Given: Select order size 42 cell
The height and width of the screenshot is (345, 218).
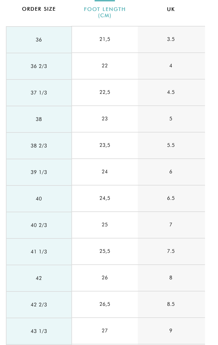Looking at the screenshot, I should tap(39, 278).
